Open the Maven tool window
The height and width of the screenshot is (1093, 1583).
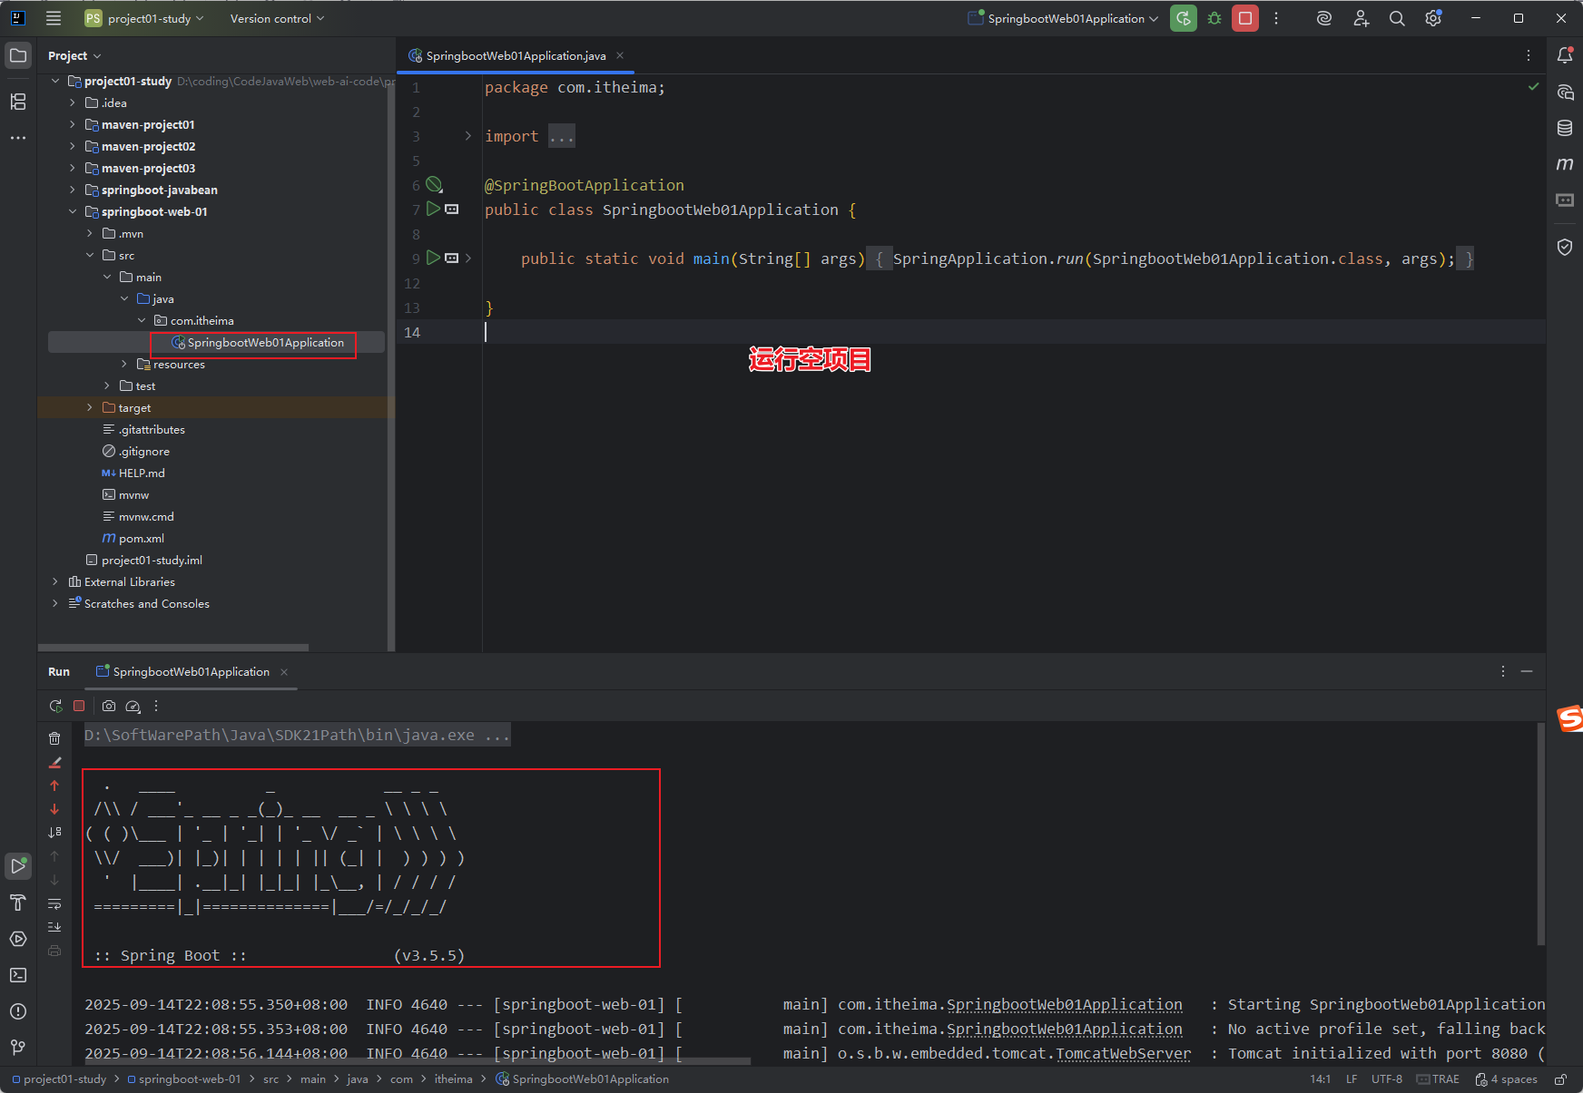1565,164
